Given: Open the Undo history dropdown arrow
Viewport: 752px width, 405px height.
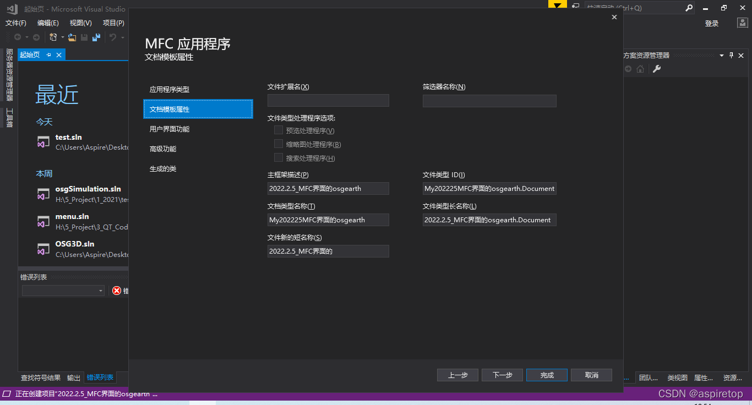Looking at the screenshot, I should pos(122,37).
